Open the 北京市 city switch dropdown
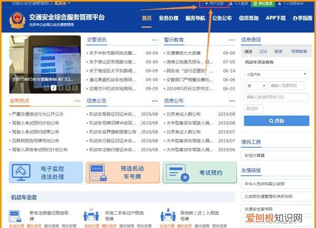Image resolution: width=316 pixels, height=228 pixels. click(x=62, y=3)
